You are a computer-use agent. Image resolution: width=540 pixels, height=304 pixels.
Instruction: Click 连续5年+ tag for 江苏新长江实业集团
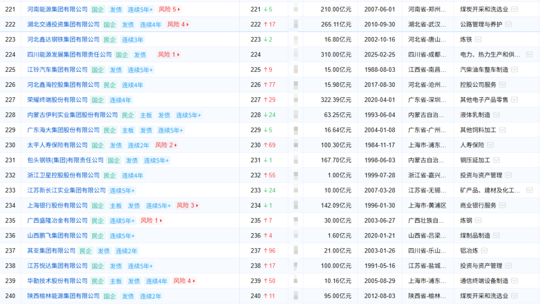point(122,191)
